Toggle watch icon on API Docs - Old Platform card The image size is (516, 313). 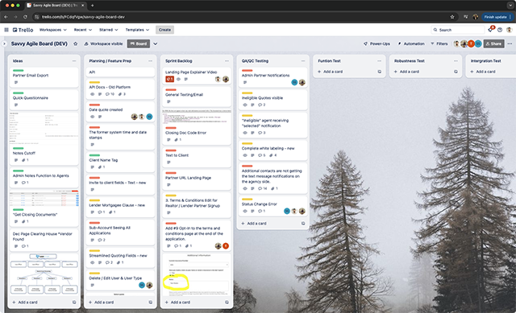[92, 94]
